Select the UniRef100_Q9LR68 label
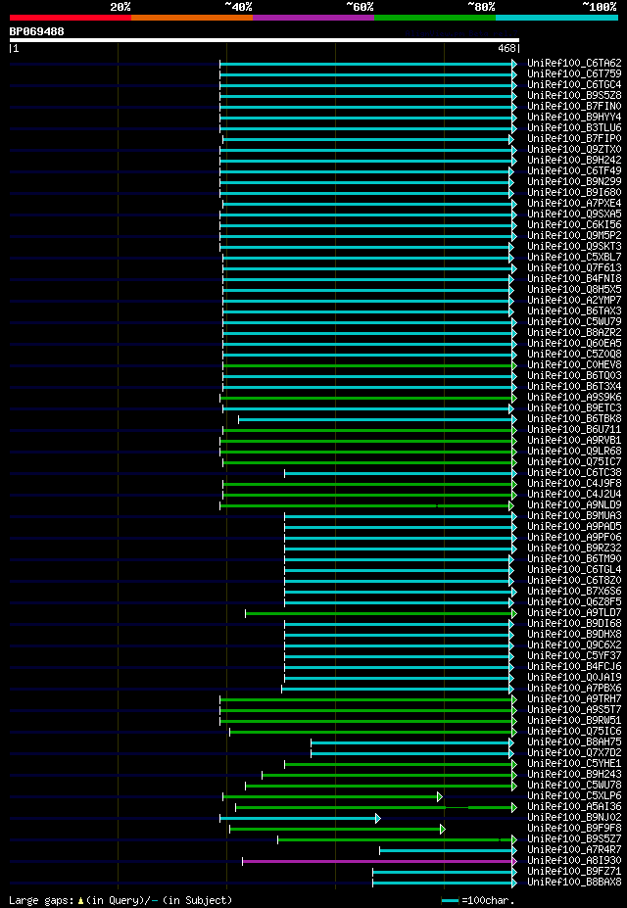627x908 pixels. 574,452
